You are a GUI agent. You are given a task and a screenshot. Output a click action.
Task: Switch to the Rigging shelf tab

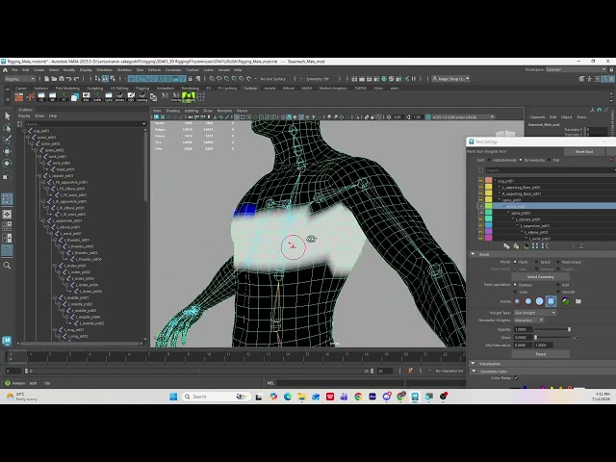click(x=142, y=89)
